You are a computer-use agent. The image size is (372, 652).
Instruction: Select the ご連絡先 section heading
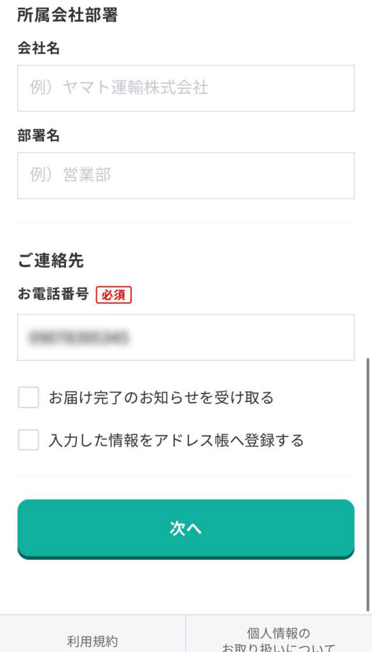pos(45,260)
